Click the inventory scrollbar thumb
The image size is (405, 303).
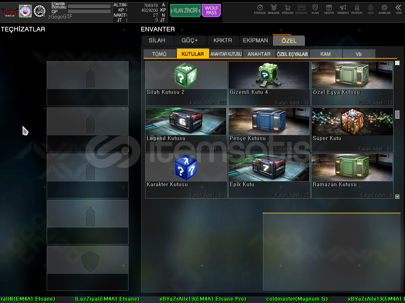tap(397, 114)
